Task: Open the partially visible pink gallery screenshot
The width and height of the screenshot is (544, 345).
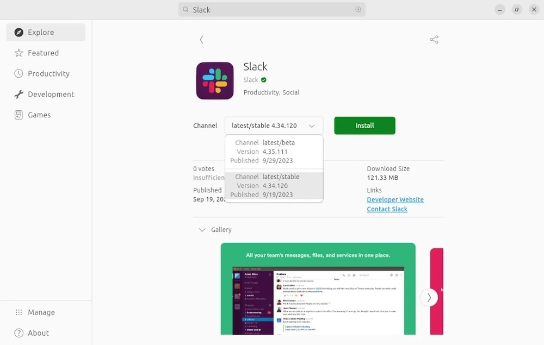Action: (437, 291)
